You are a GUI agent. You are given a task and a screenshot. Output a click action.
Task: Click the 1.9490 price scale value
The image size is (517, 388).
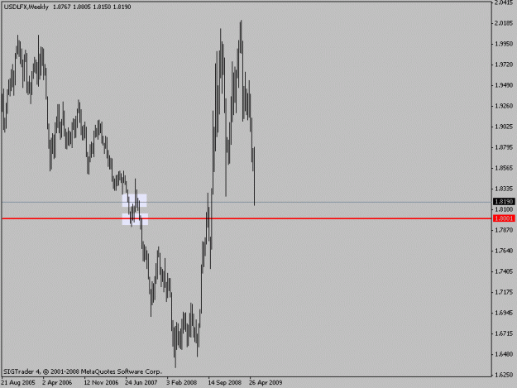coord(504,85)
